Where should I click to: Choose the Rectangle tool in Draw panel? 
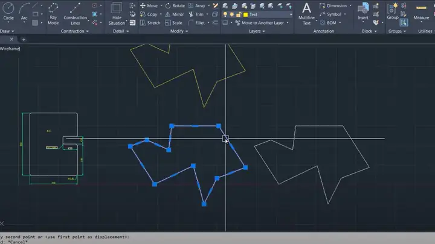35,14
